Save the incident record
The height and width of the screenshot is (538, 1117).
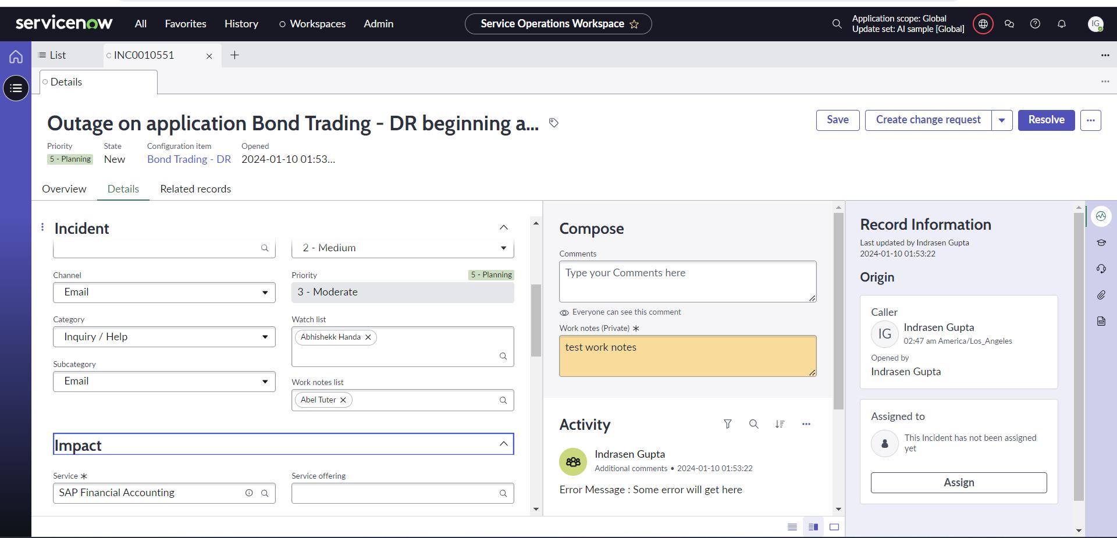click(838, 120)
